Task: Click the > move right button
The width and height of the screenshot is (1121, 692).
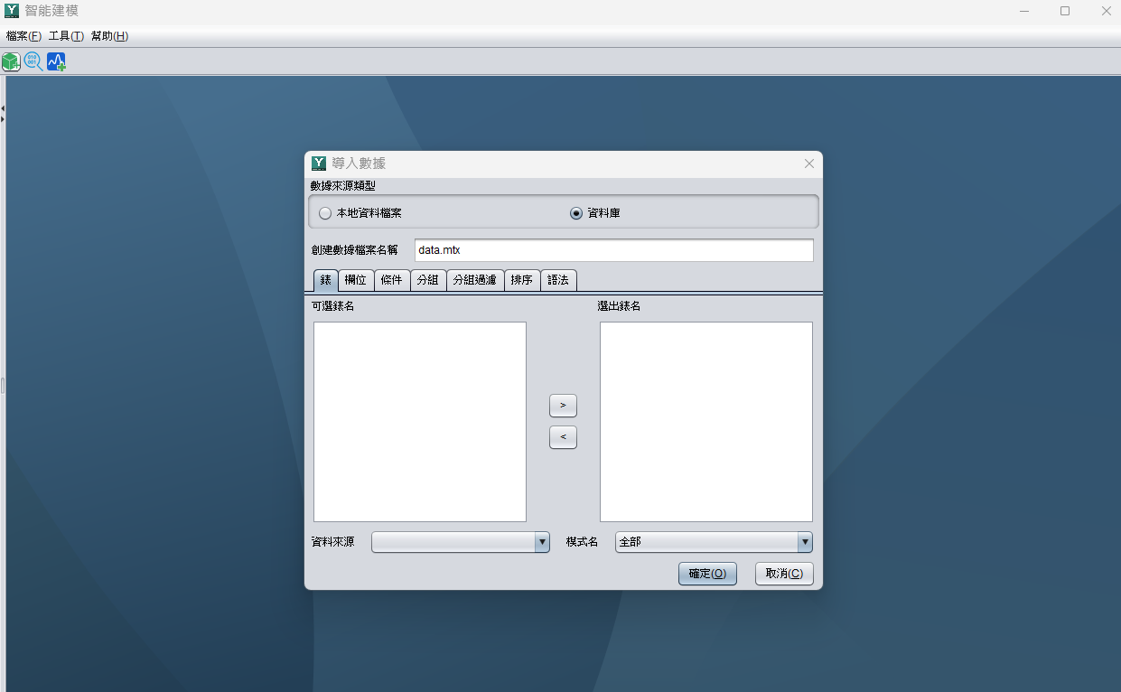Action: tap(563, 405)
